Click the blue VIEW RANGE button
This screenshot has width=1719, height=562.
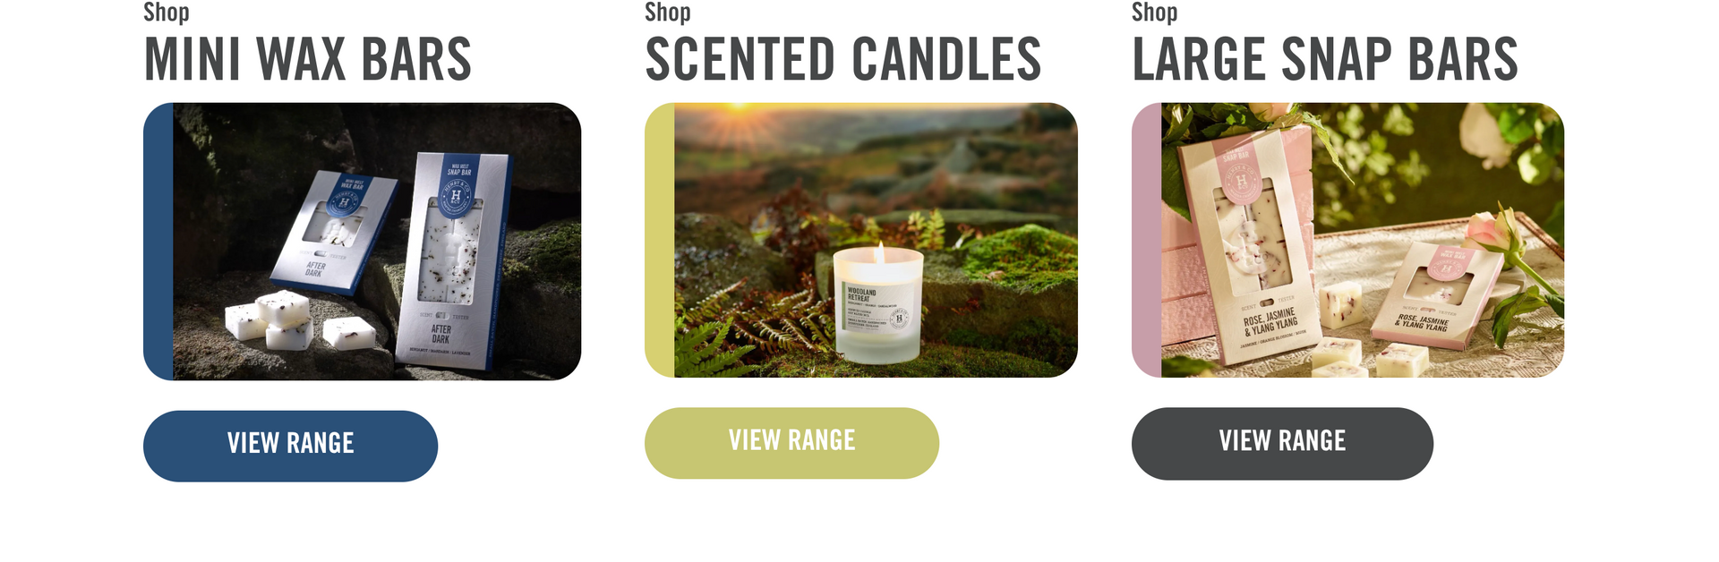[x=290, y=446]
